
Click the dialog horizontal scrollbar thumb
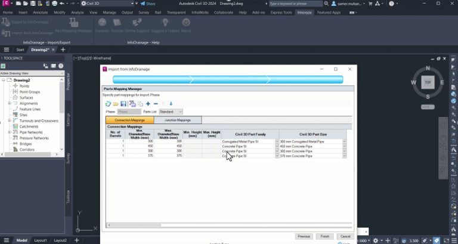pos(135,225)
